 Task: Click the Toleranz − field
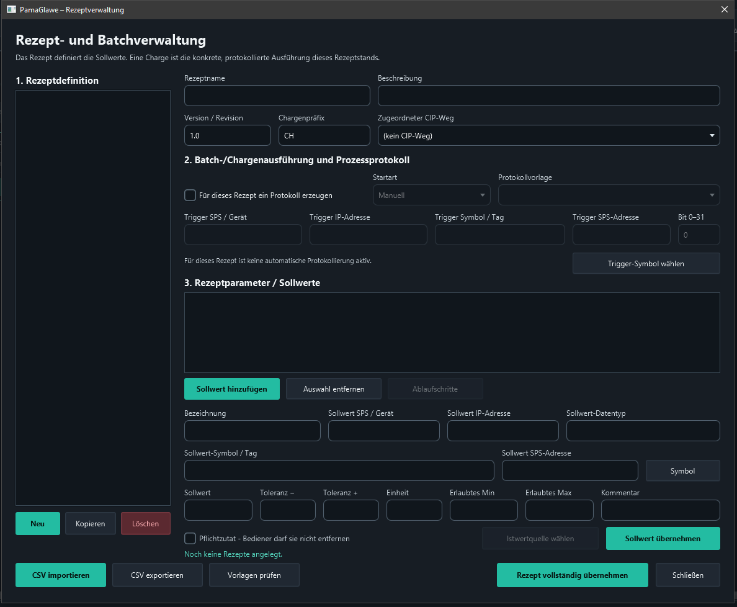pyautogui.click(x=288, y=510)
